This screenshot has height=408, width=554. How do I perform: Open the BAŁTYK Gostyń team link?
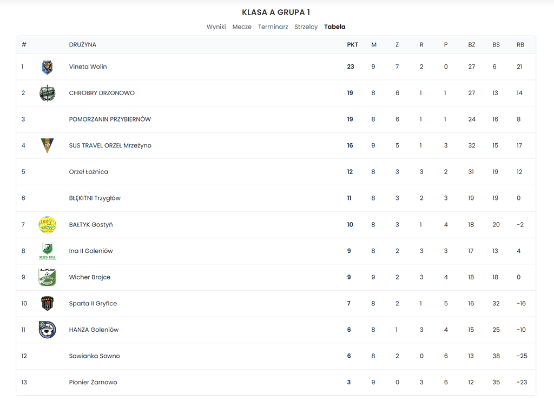coord(91,225)
